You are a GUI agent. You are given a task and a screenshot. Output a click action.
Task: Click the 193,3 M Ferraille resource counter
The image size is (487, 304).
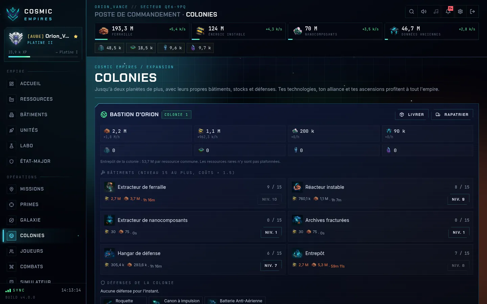[142, 31]
